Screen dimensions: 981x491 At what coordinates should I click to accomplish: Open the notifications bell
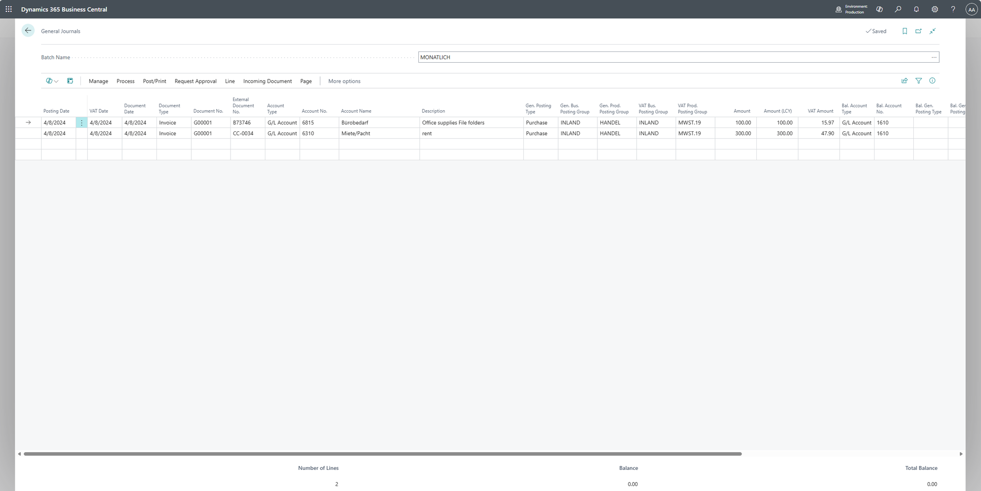(916, 9)
